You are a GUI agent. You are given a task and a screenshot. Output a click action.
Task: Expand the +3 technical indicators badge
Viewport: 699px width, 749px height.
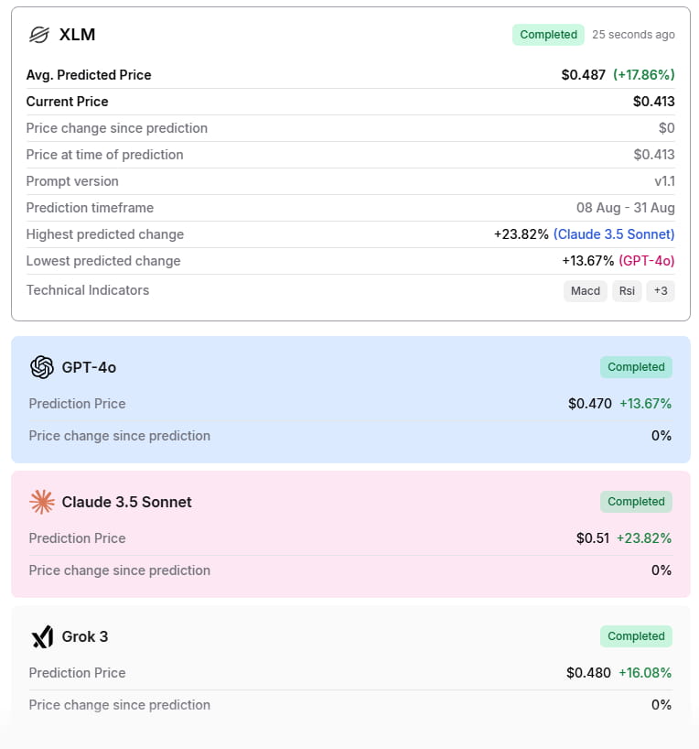point(660,290)
